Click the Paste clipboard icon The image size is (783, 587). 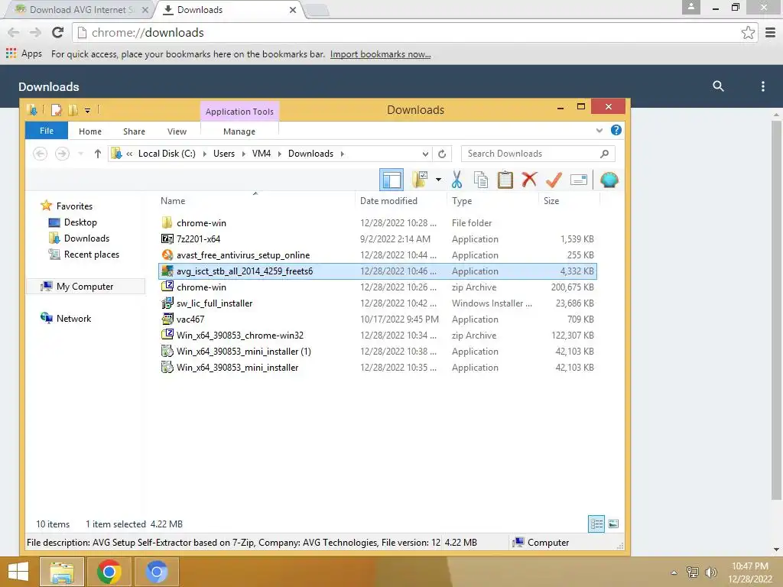point(505,180)
